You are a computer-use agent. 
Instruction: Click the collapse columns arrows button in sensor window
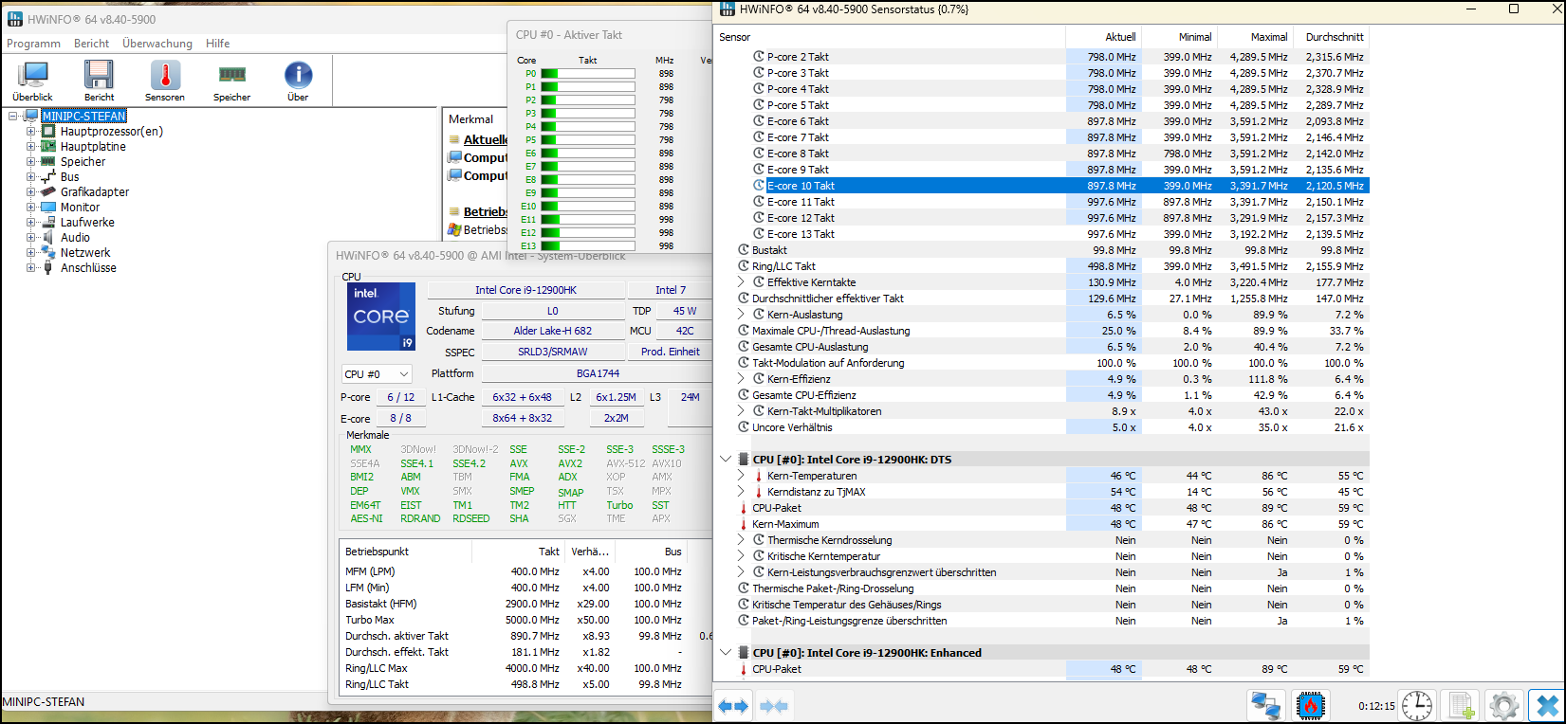775,706
